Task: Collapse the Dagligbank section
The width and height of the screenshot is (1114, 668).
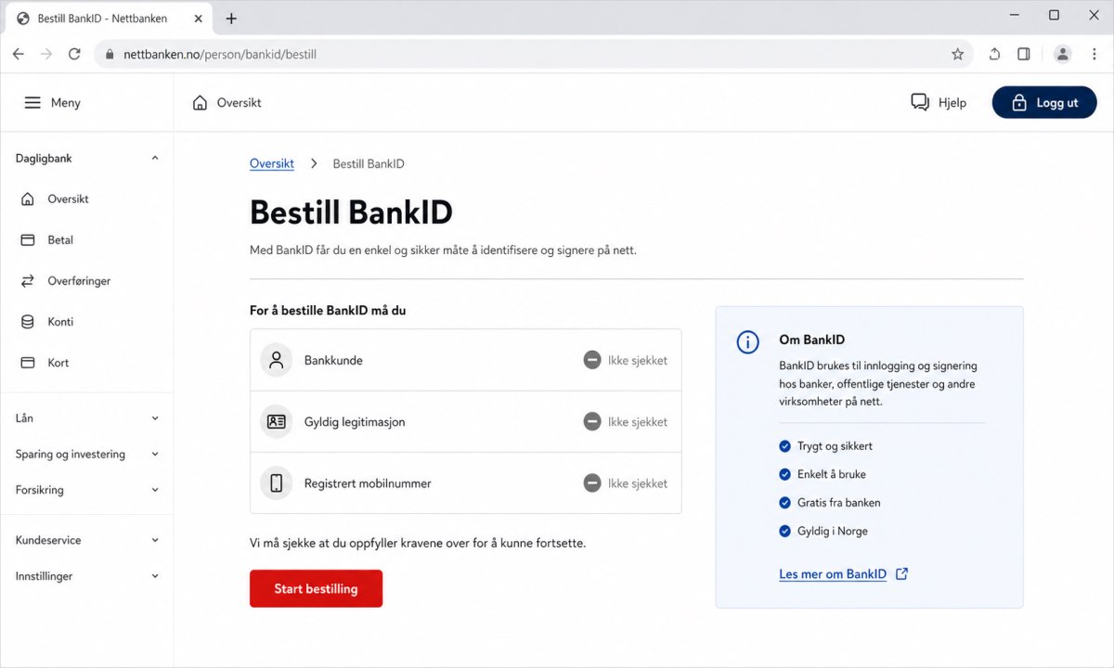Action: (x=155, y=159)
